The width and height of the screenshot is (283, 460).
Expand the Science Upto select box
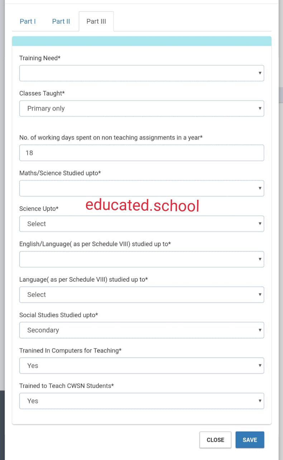(141, 224)
